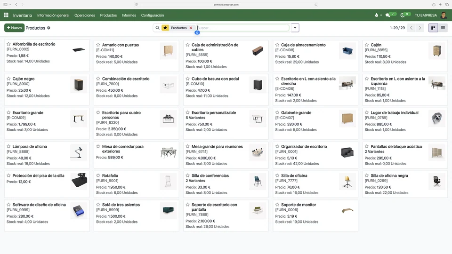Open the Sofá de tres asientos card

[136, 216]
